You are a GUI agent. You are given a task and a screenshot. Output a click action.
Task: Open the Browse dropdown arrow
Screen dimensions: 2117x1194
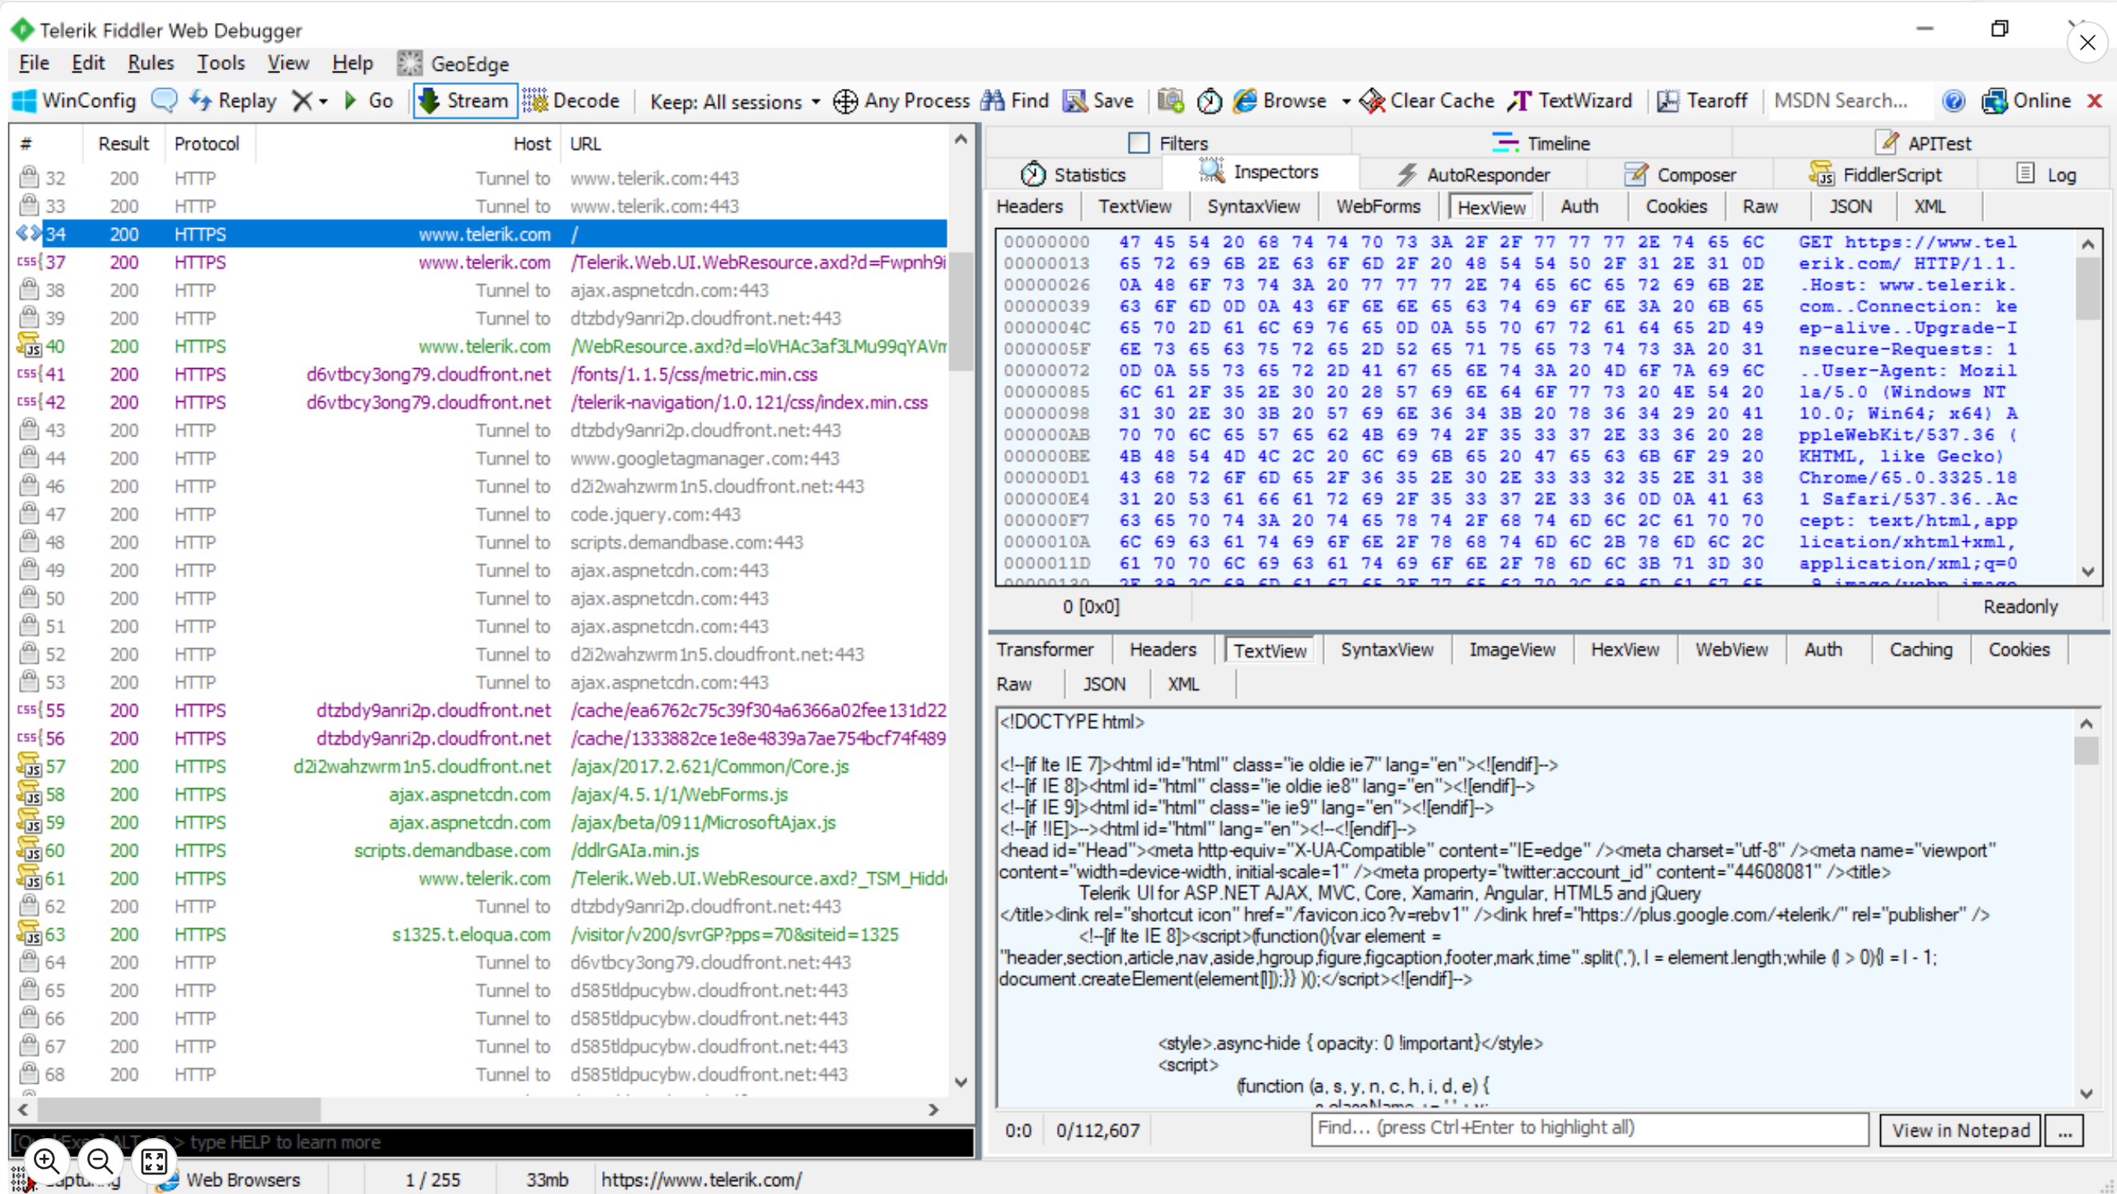(x=1346, y=101)
